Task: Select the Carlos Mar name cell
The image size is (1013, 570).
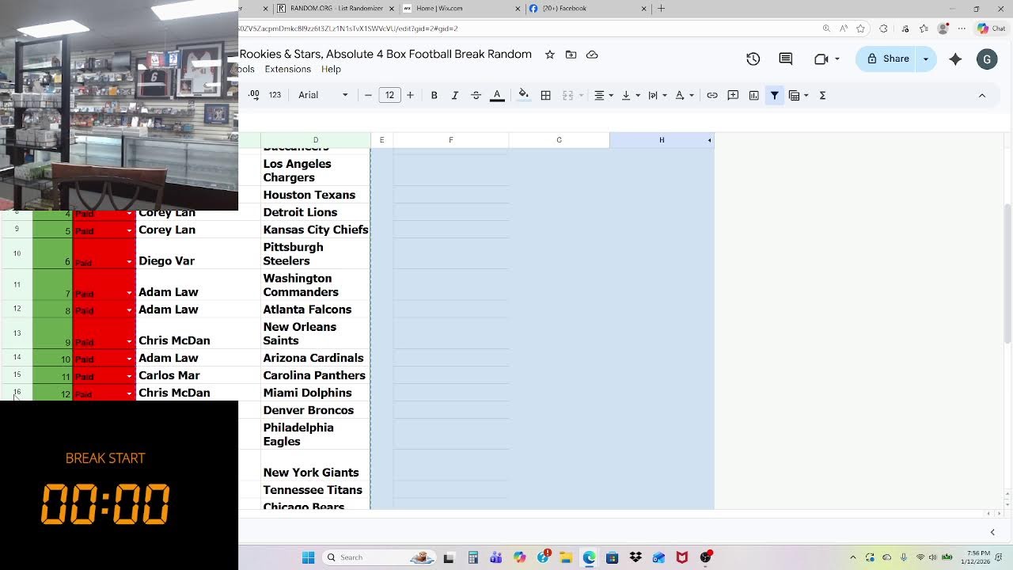Action: coord(198,375)
